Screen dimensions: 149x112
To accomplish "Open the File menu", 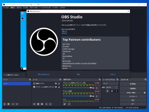I will click(6, 8).
